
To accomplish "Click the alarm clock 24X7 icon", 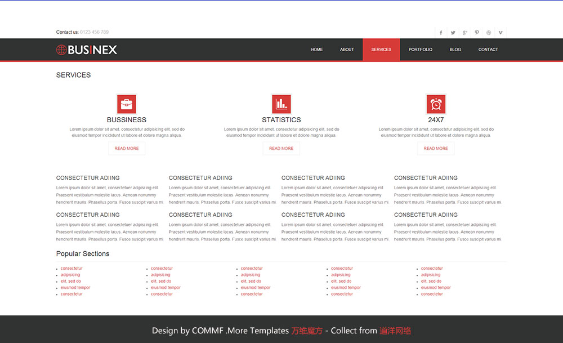I will 436,104.
